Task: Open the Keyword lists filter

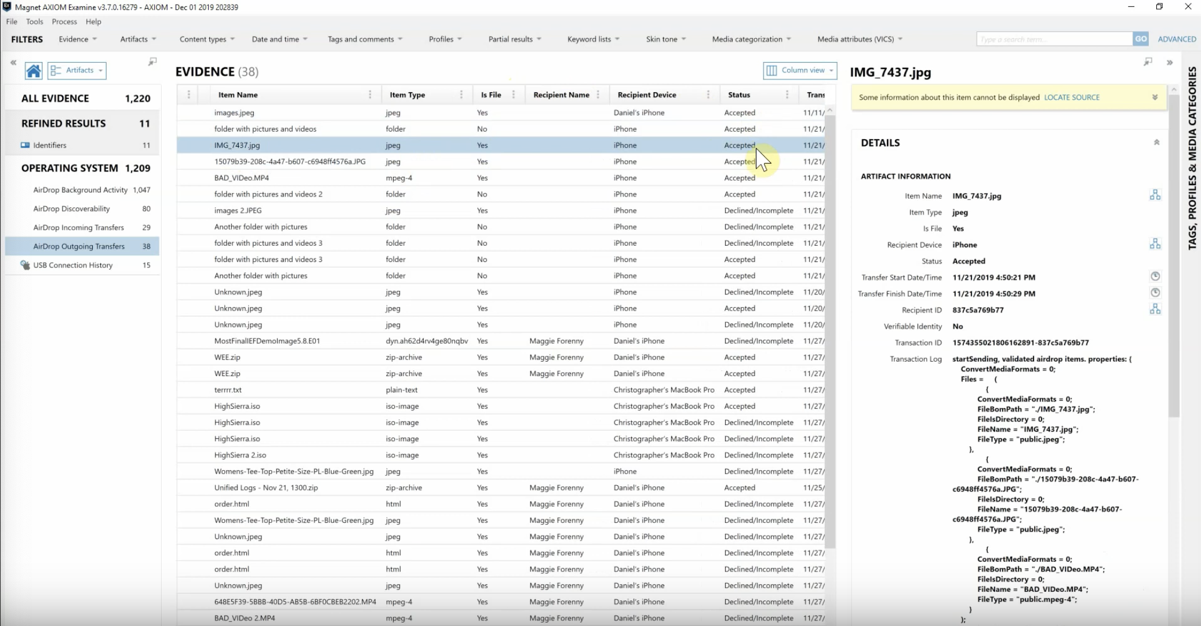Action: [594, 39]
